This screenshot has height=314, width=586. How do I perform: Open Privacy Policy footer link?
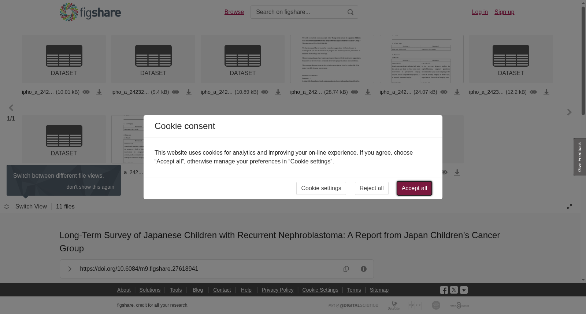point(278,290)
